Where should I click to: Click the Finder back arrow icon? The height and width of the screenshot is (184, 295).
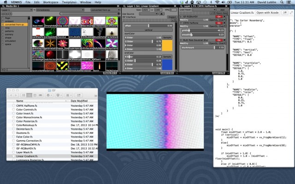[x=12, y=95]
